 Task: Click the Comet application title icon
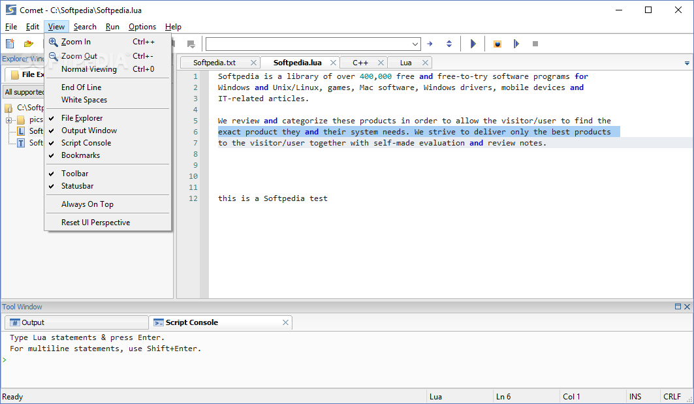click(x=10, y=10)
